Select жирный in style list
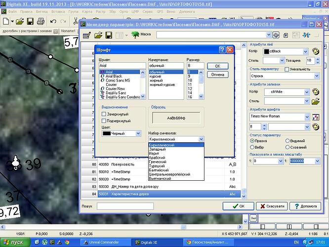 [156, 81]
